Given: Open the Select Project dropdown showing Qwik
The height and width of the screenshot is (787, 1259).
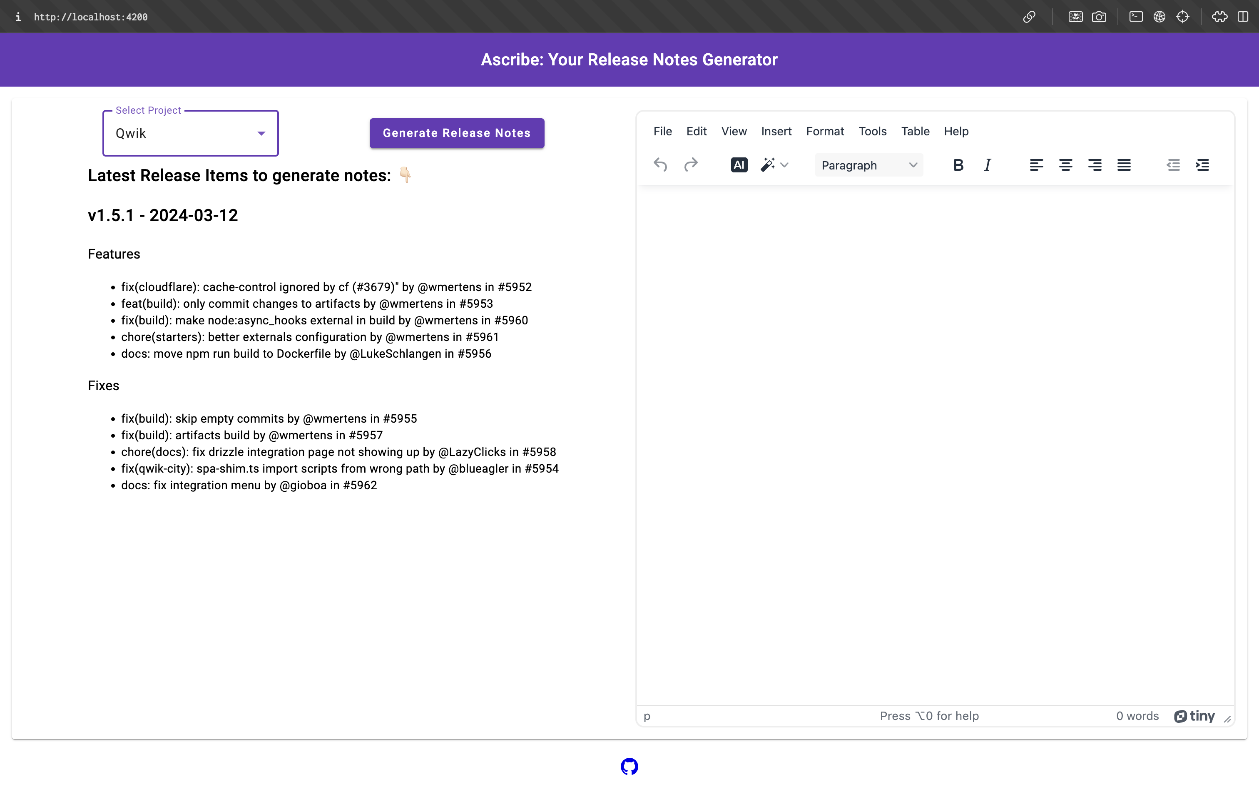Looking at the screenshot, I should pyautogui.click(x=190, y=133).
